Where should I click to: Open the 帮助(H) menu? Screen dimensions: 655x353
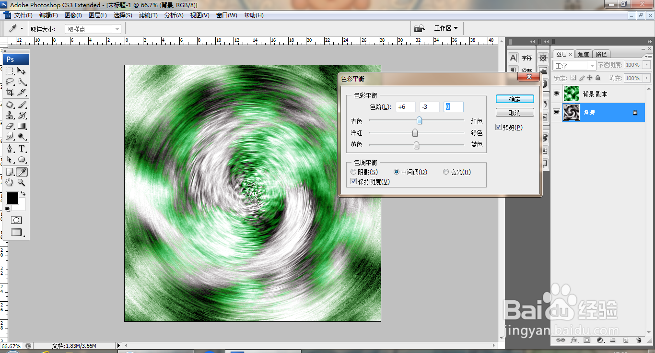tap(254, 15)
